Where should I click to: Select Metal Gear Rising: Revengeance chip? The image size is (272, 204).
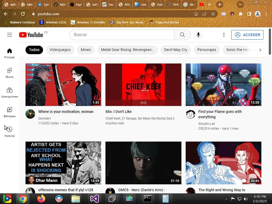[x=127, y=50]
